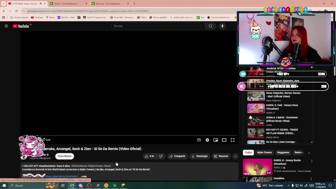Open the YouTube hamburger guide menu
The width and height of the screenshot is (336, 189).
click(x=6, y=26)
